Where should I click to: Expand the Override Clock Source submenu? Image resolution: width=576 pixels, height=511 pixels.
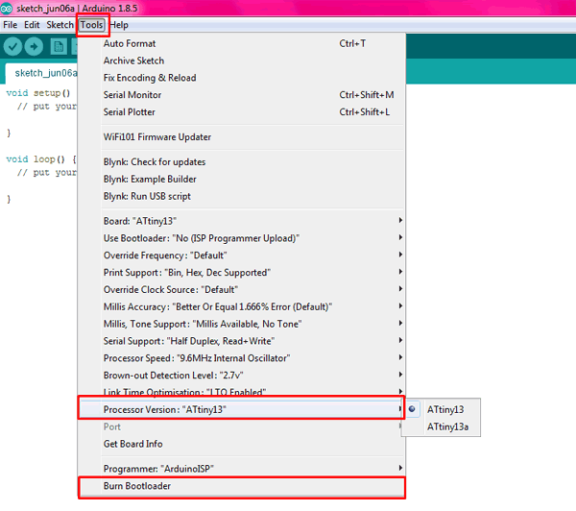click(x=242, y=289)
